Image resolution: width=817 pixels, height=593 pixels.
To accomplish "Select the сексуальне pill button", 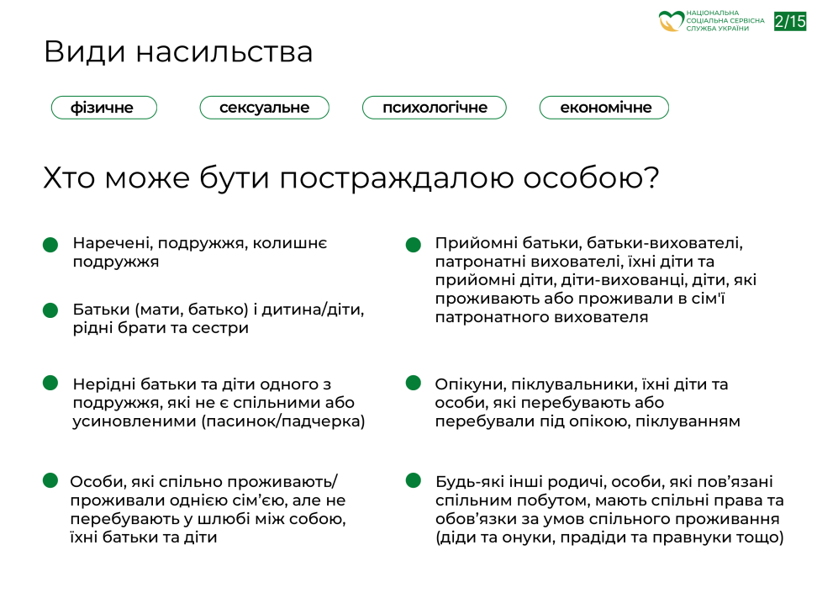I will coord(264,108).
